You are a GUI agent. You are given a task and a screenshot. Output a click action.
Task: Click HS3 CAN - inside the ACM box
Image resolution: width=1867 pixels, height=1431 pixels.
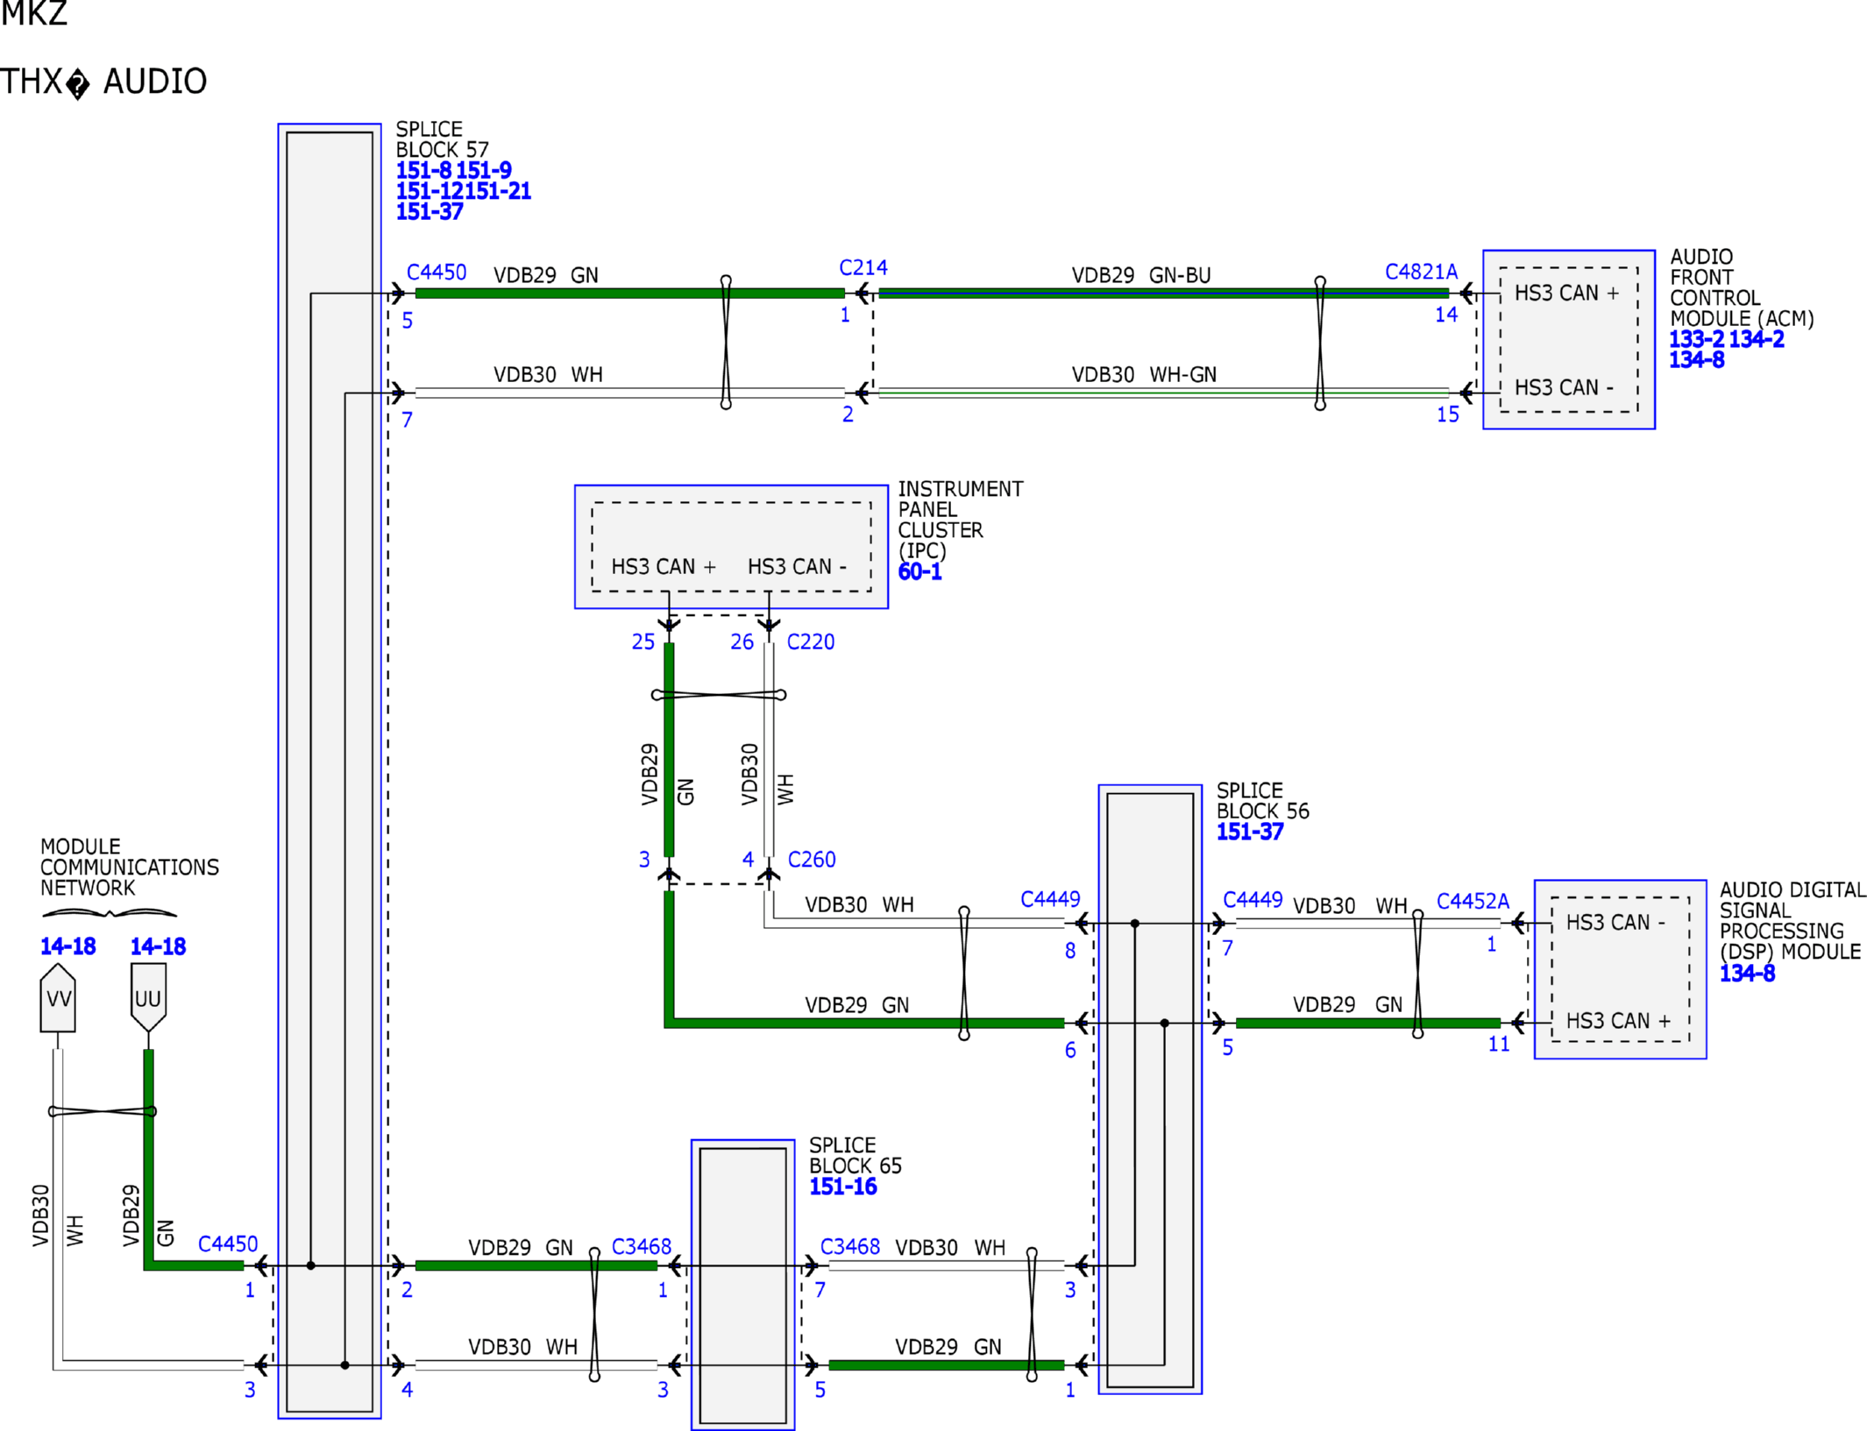click(1564, 387)
